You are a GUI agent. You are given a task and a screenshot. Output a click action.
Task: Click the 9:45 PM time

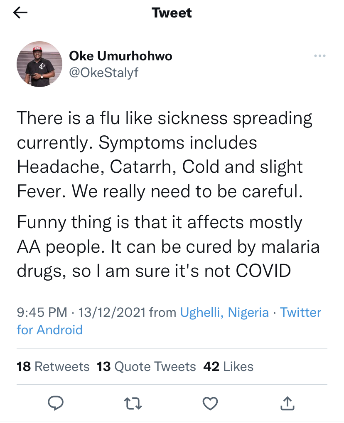click(x=42, y=312)
